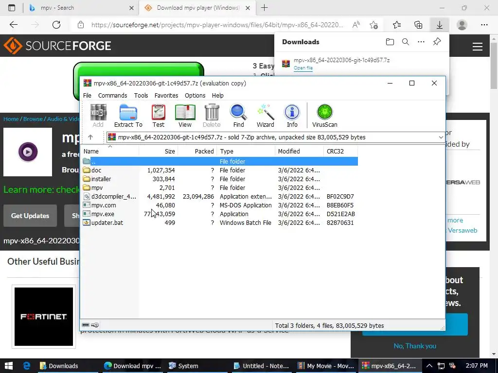
Task: Open a new browser tab
Action: click(x=264, y=8)
